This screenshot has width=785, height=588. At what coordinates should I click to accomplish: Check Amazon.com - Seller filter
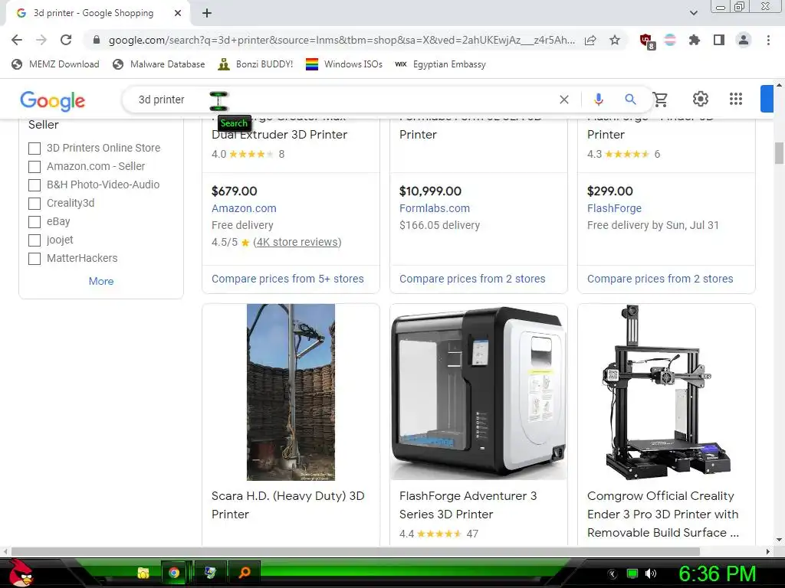34,166
